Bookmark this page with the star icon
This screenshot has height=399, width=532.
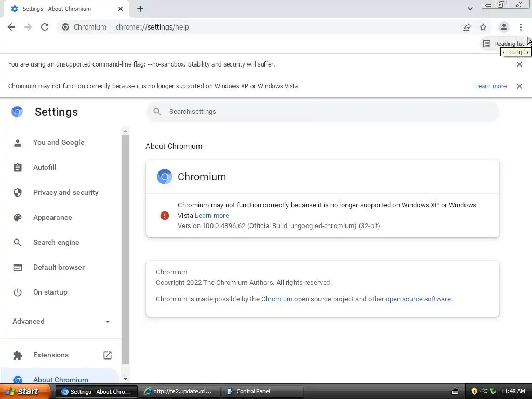click(483, 27)
